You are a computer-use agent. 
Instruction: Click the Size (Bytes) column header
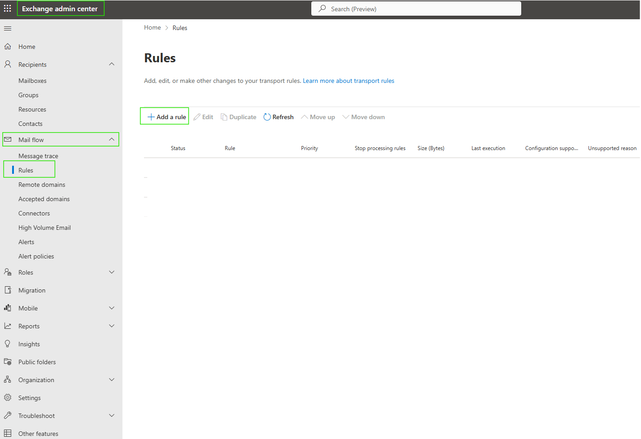(x=431, y=148)
